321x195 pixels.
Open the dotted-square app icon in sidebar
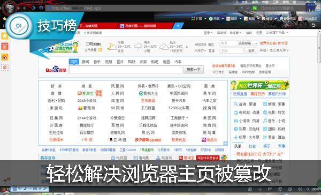pos(4,67)
